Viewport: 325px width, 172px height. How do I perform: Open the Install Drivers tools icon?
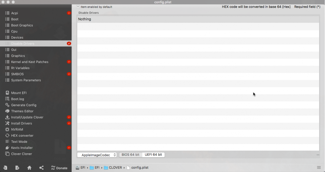tap(7, 123)
